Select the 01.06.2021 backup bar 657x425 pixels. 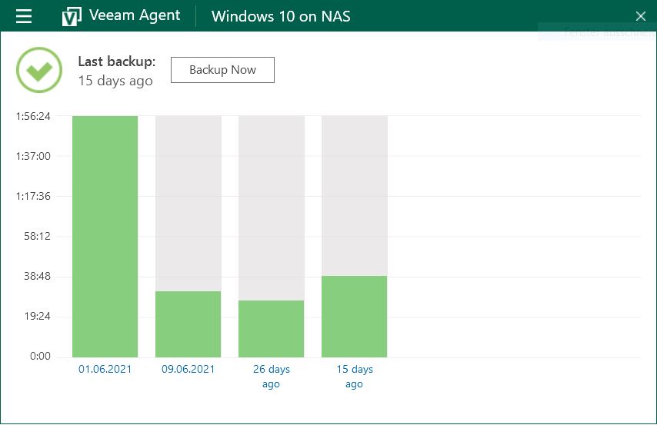(105, 237)
